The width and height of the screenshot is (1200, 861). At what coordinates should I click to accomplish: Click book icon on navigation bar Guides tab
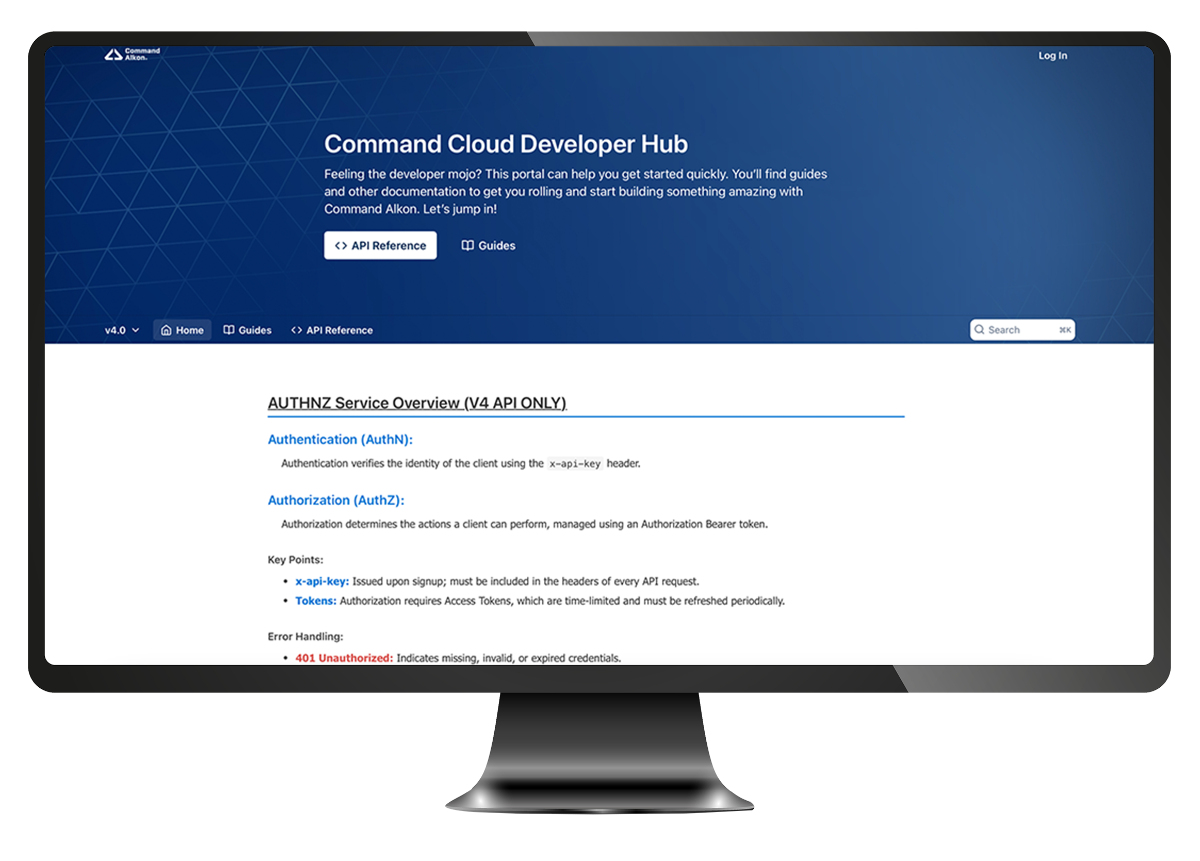[x=229, y=330]
